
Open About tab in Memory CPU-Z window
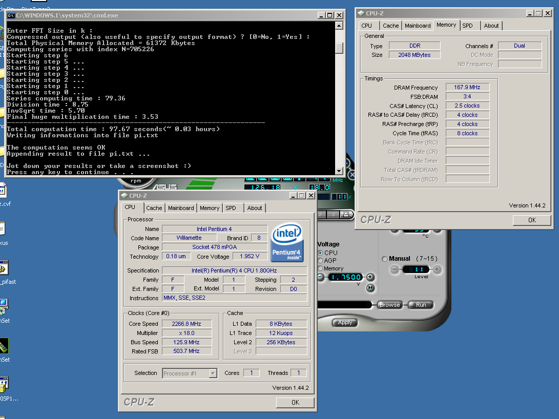tap(491, 26)
